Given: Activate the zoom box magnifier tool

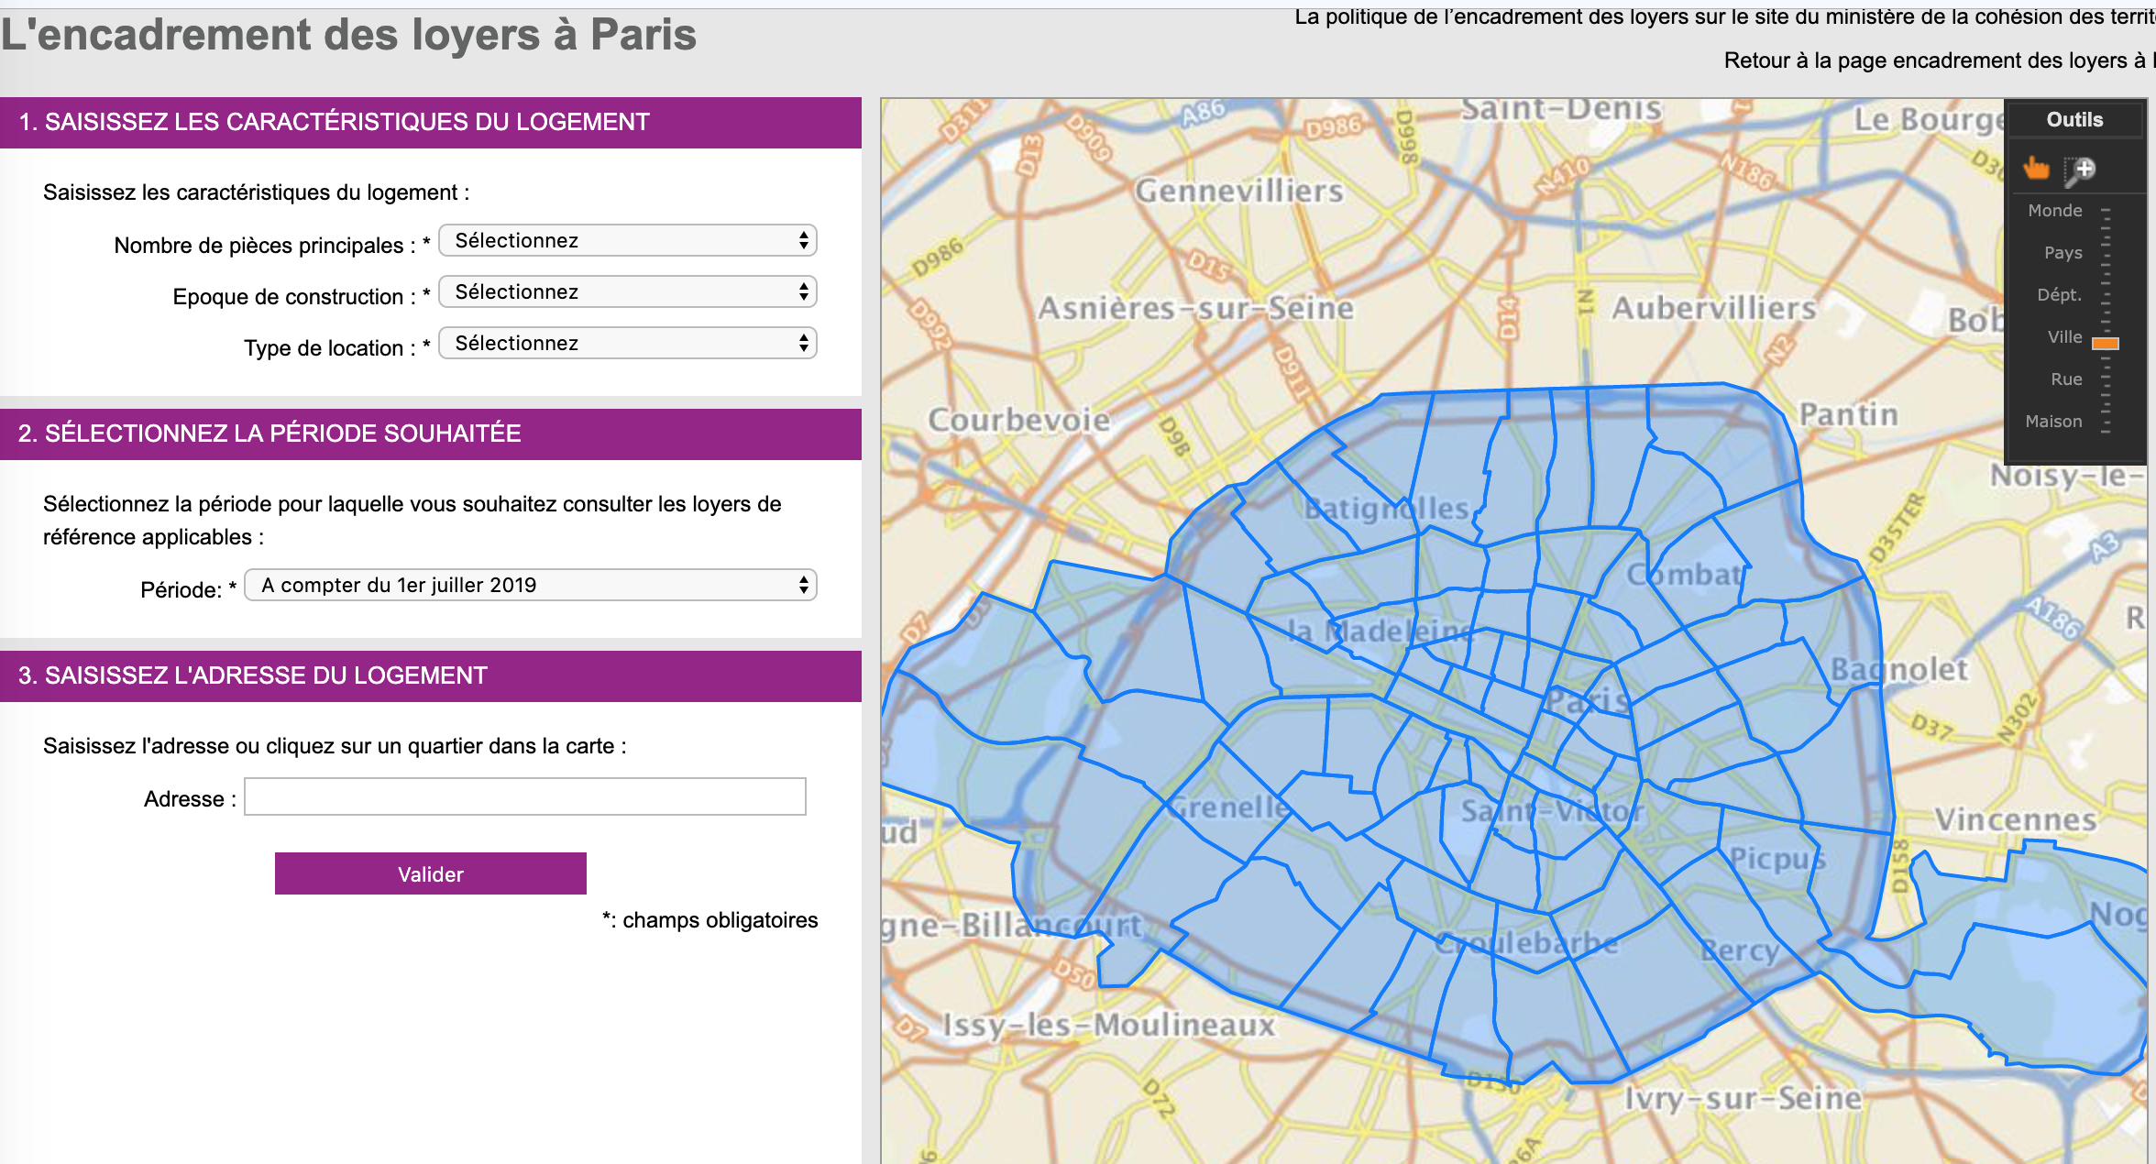Looking at the screenshot, I should pyautogui.click(x=2080, y=170).
